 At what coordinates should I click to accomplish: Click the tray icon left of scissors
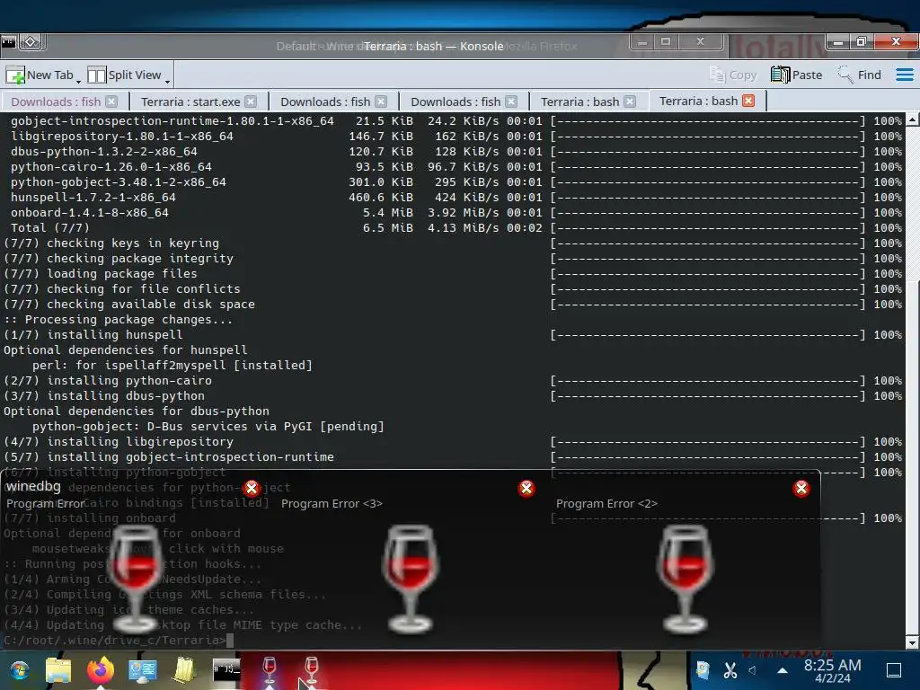(x=703, y=670)
